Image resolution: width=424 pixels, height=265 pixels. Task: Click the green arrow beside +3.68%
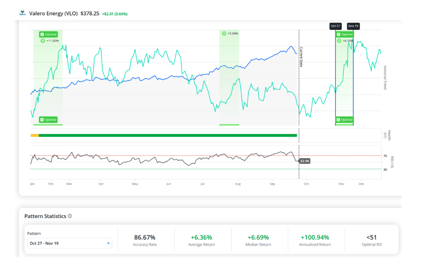point(224,33)
